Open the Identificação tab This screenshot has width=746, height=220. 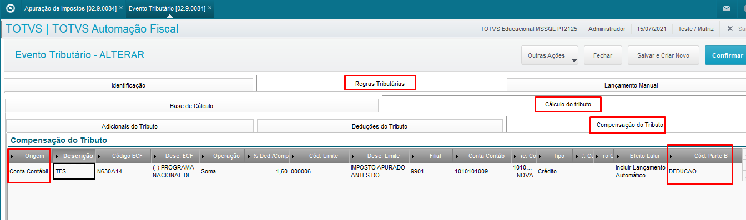point(128,85)
